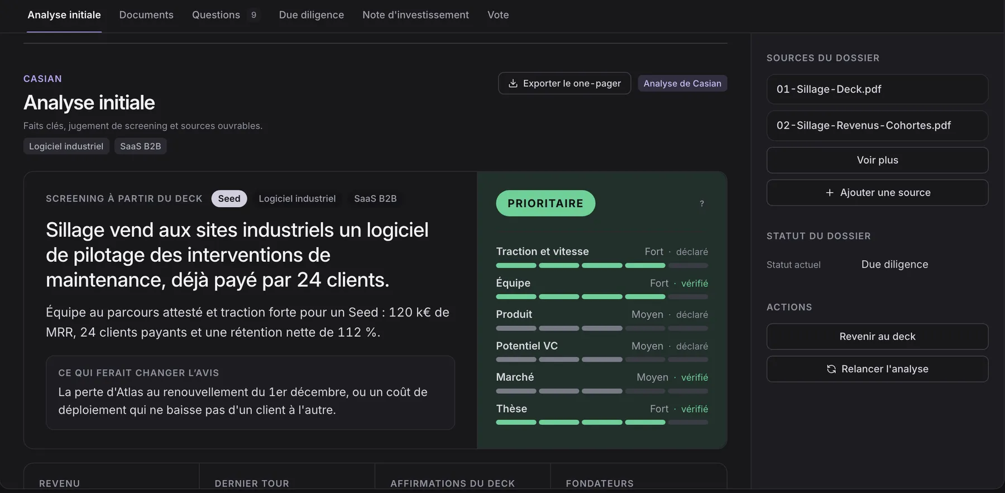Click Ajouter une source button
The image size is (1005, 493).
pos(877,193)
